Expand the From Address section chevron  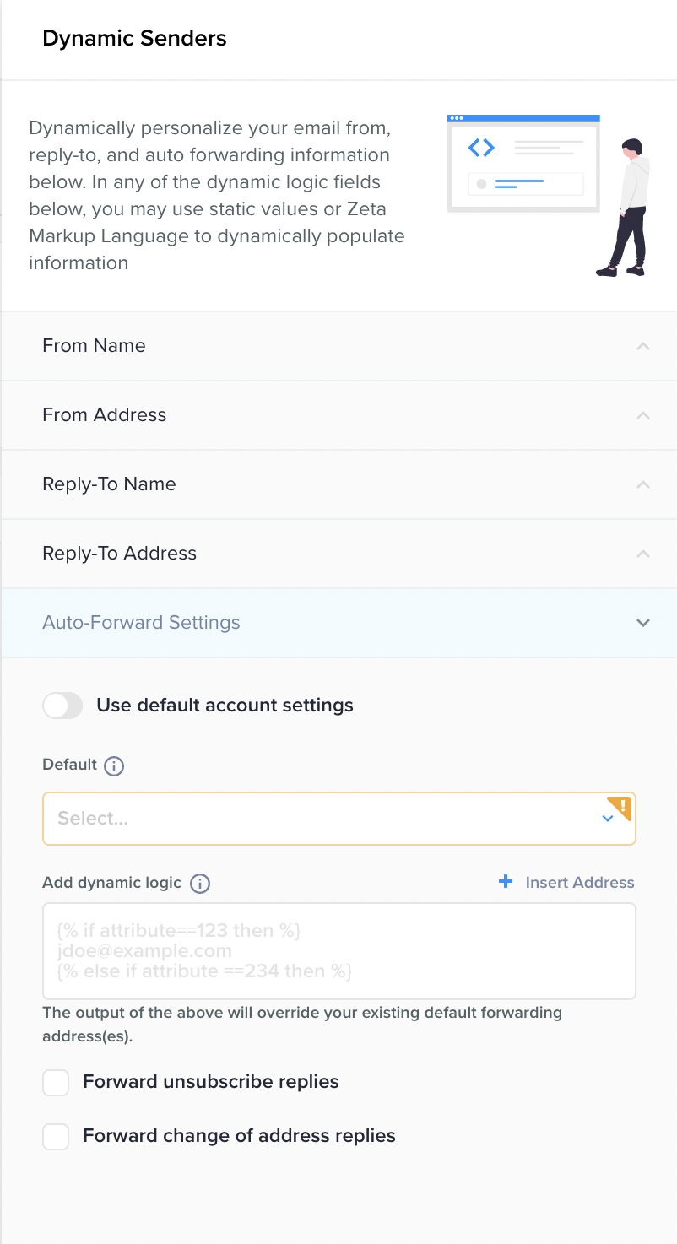tap(643, 415)
